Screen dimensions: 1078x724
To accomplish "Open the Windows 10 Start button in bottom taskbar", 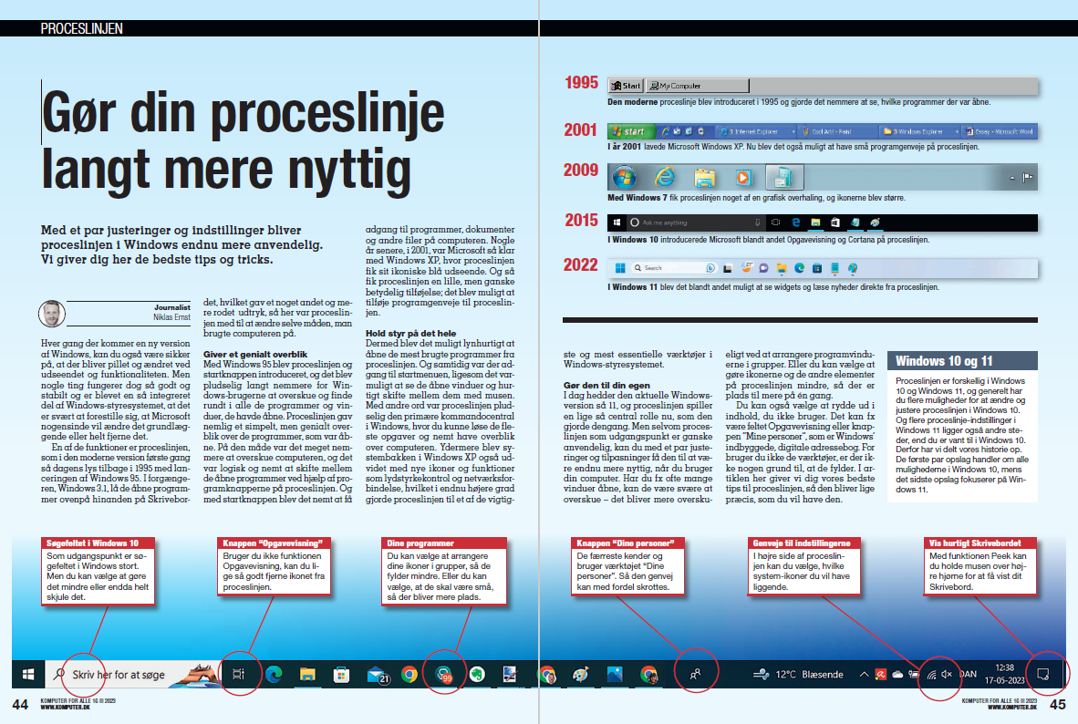I will tap(28, 675).
